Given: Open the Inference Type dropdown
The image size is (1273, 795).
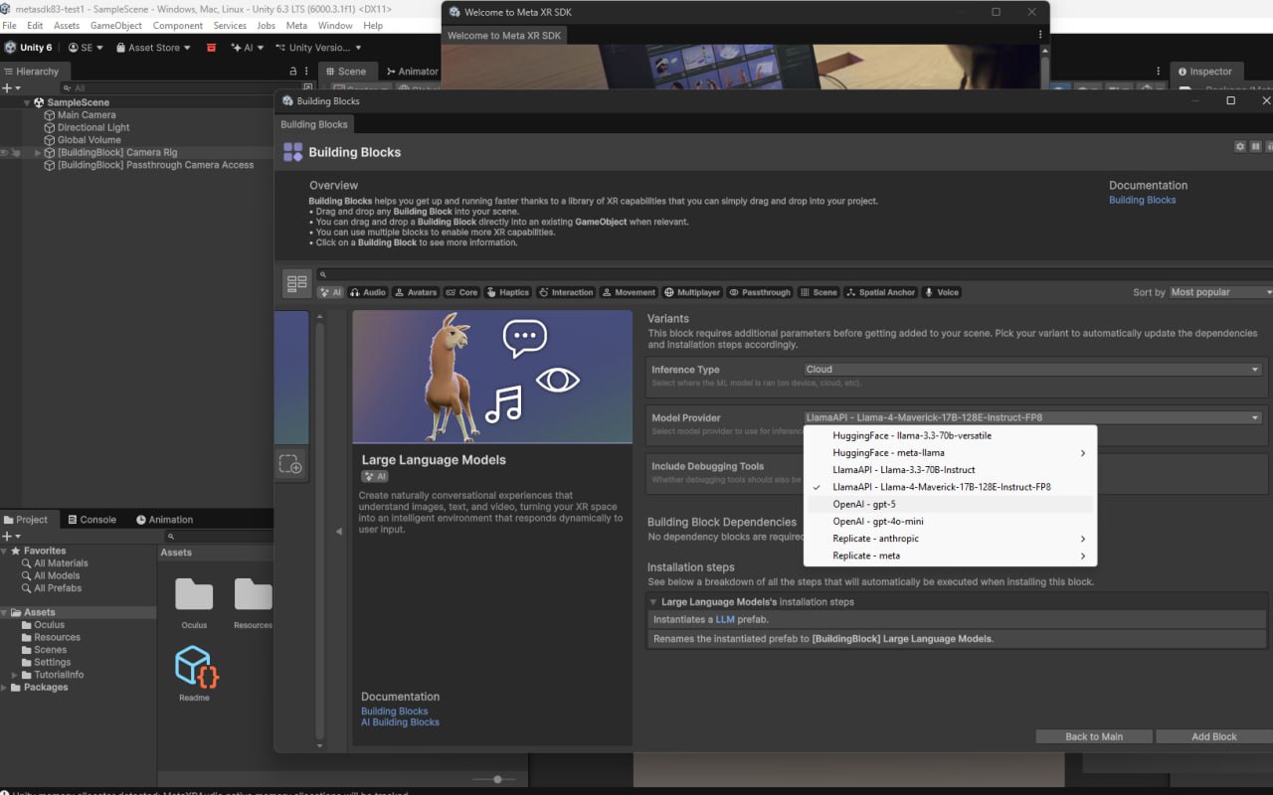Looking at the screenshot, I should pyautogui.click(x=1032, y=370).
